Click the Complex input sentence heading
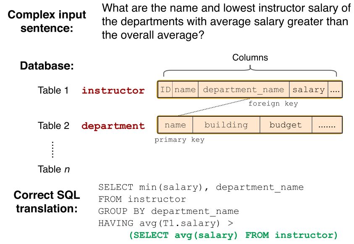This screenshot has width=354, height=244. pyautogui.click(x=47, y=22)
